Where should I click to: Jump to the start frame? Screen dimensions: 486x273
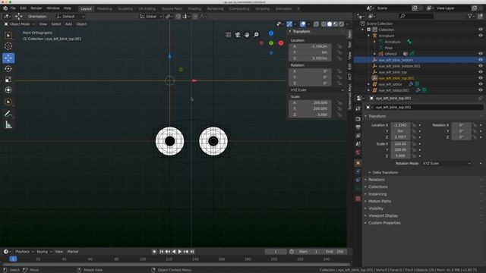(x=162, y=252)
